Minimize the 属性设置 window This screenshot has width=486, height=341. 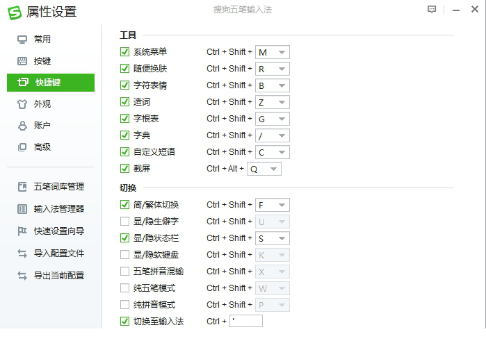pos(456,10)
